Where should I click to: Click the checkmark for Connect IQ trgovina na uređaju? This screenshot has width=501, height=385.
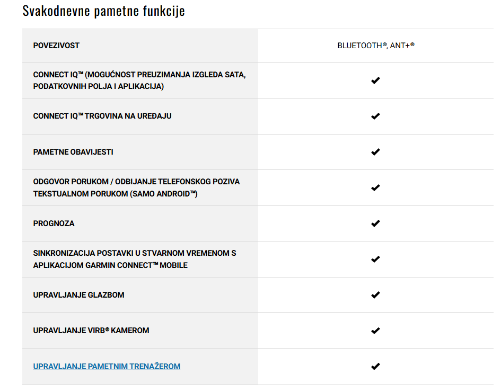(375, 116)
